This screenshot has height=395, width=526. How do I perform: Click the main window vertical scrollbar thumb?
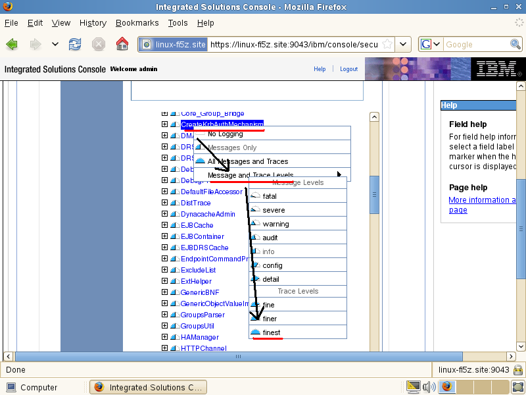click(521, 228)
